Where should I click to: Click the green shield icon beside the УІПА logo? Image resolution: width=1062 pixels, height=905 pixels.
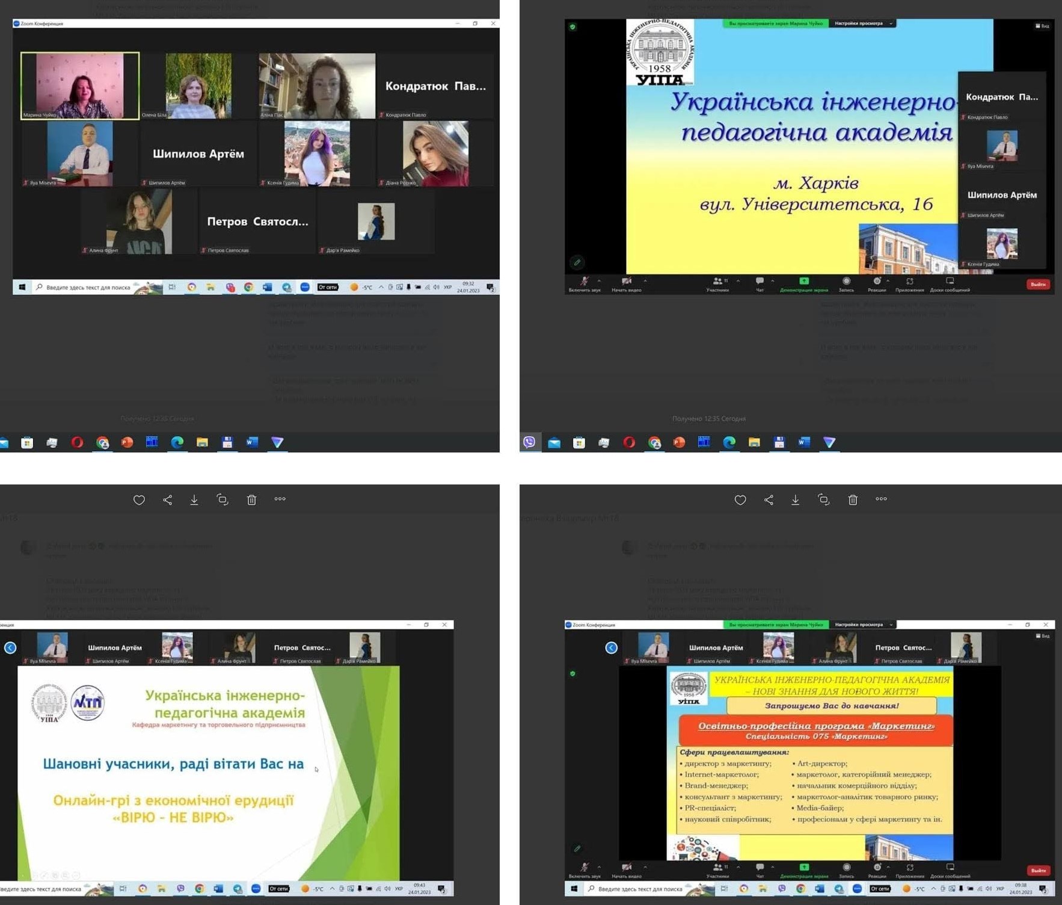click(x=572, y=26)
